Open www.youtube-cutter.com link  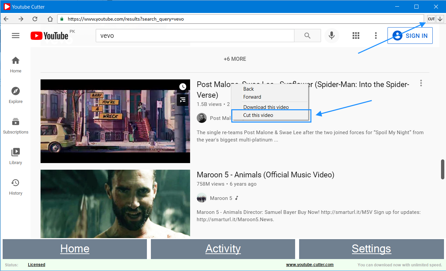(310, 265)
